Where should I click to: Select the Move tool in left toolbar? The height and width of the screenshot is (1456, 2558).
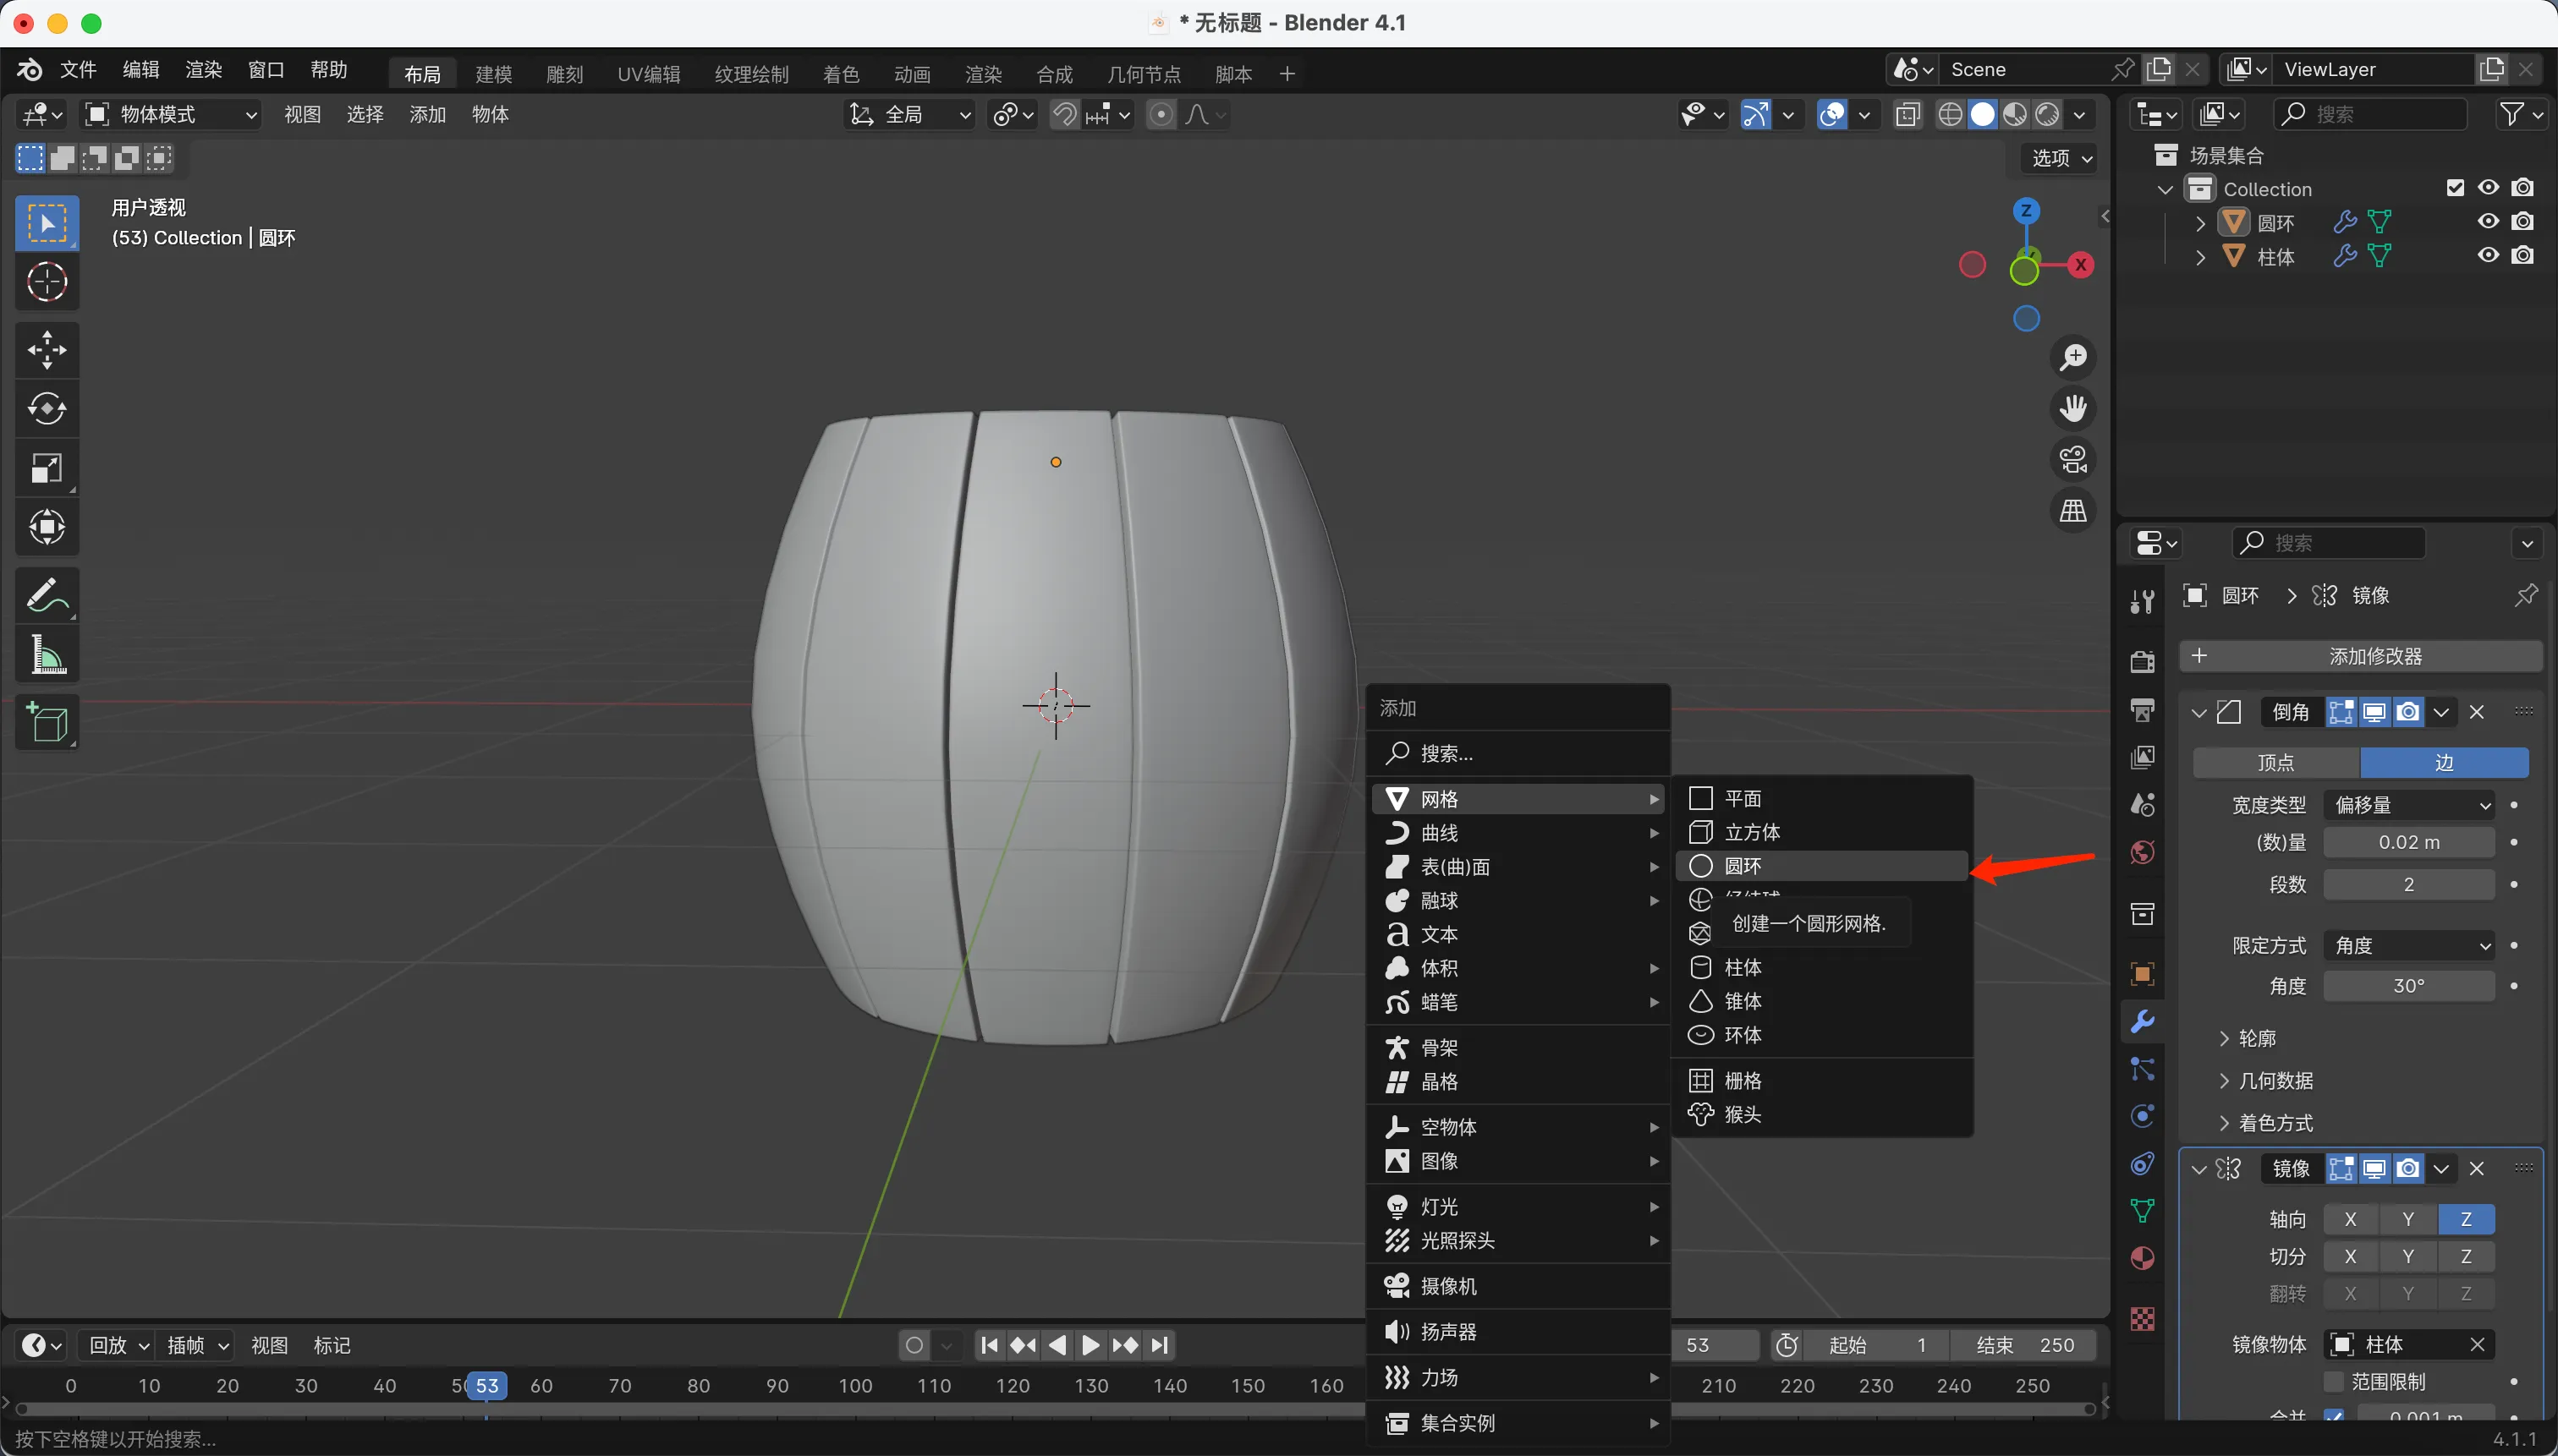click(47, 350)
